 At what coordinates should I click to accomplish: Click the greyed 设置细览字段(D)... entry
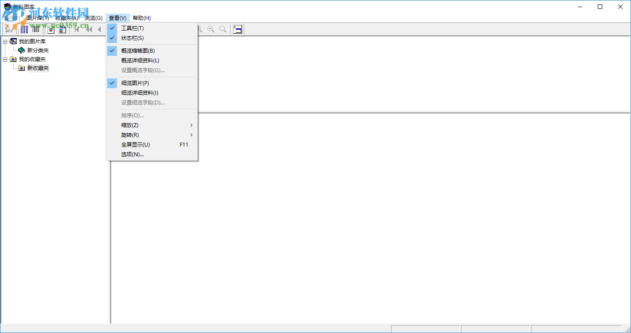152,103
